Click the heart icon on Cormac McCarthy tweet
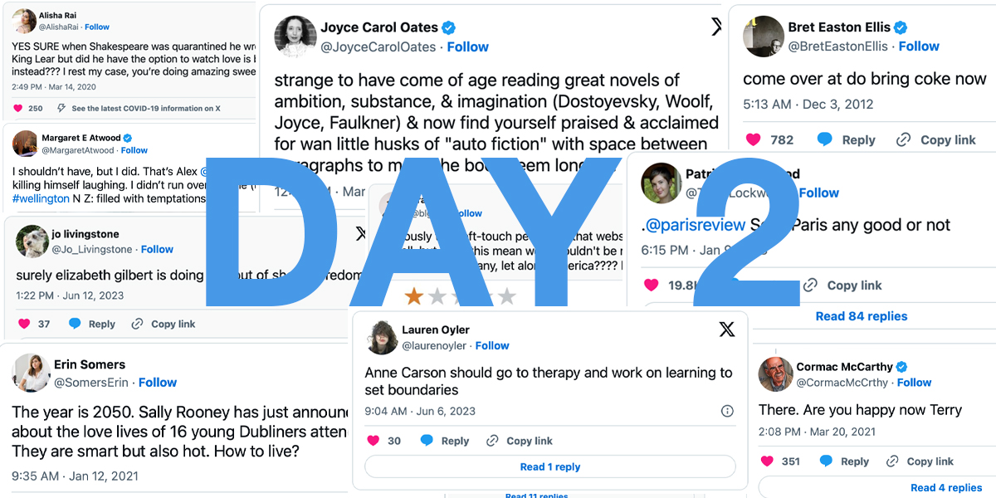996x498 pixels. coord(765,461)
